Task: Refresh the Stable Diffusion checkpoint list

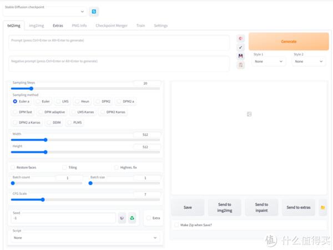Action: (x=94, y=12)
